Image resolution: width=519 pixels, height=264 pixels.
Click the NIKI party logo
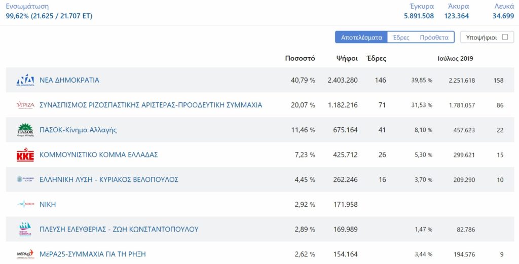(25, 204)
